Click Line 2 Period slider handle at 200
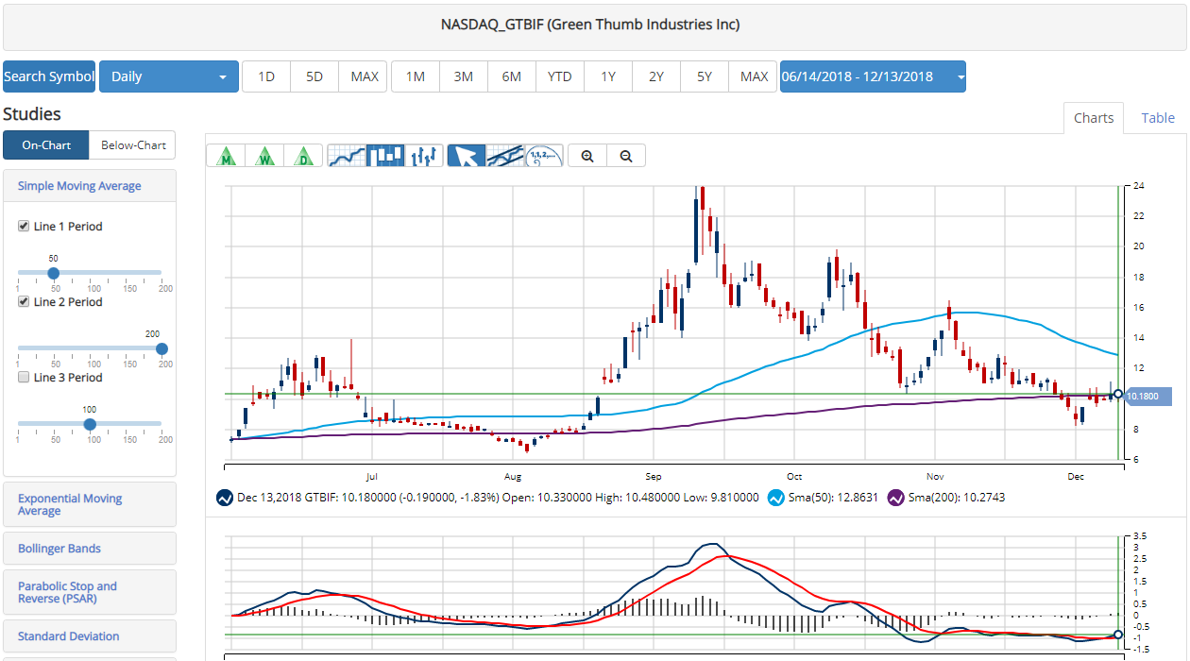Image resolution: width=1190 pixels, height=661 pixels. click(162, 348)
